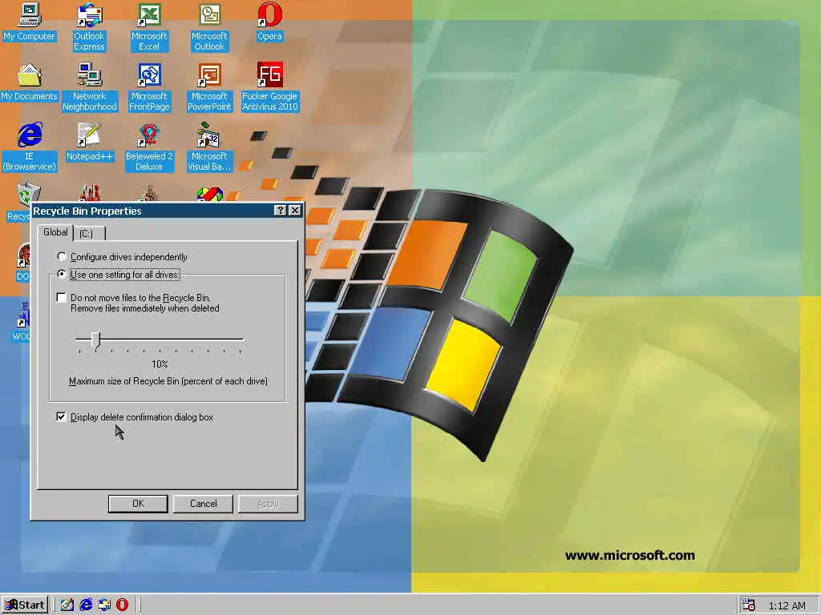Open the Start menu
This screenshot has height=615, width=821.
25,605
